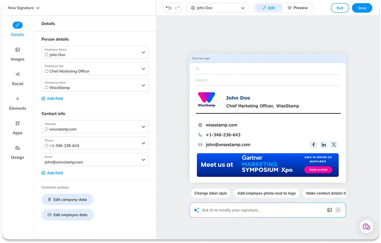Open the Elements plus section
This screenshot has height=243, width=381.
[x=17, y=103]
